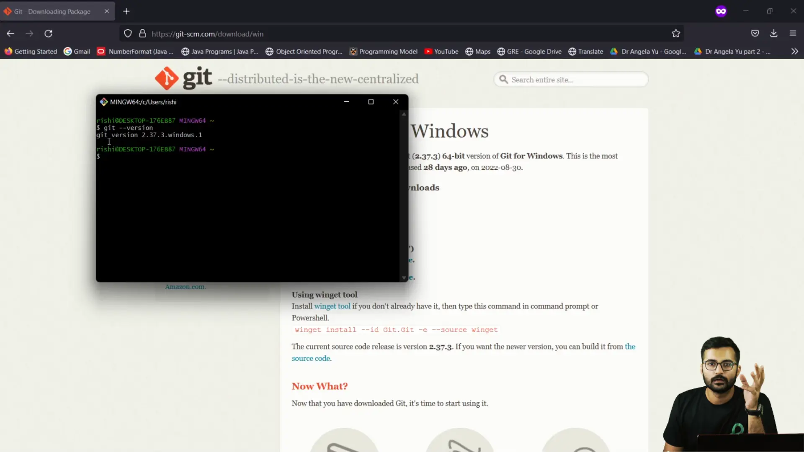Viewport: 804px width, 452px height.
Task: Click the tracking protection shield icon
Action: coord(128,33)
